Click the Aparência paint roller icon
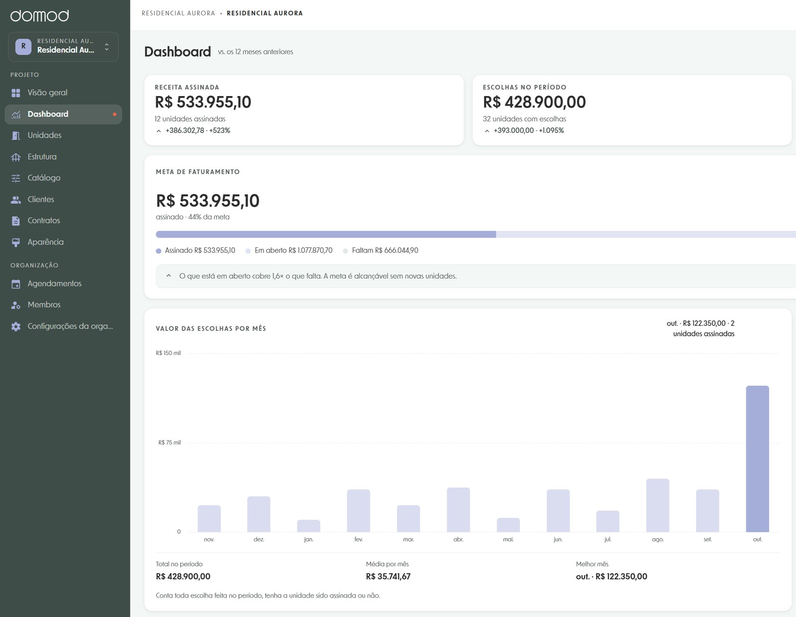The image size is (796, 617). 16,242
